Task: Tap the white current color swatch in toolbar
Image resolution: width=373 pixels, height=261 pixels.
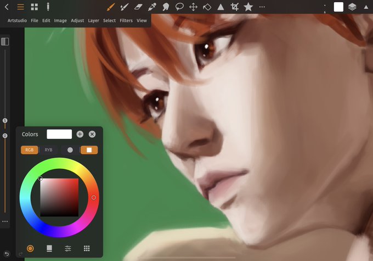Action: (x=338, y=7)
